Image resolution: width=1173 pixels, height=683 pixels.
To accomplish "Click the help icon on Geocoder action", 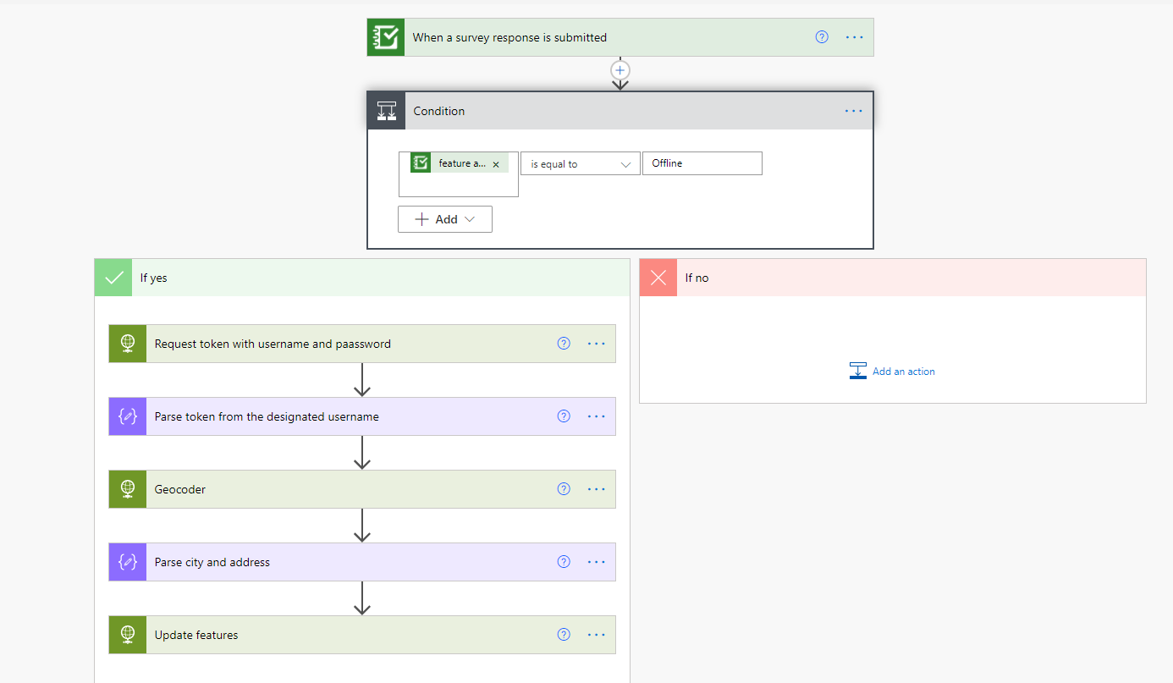I will (564, 488).
